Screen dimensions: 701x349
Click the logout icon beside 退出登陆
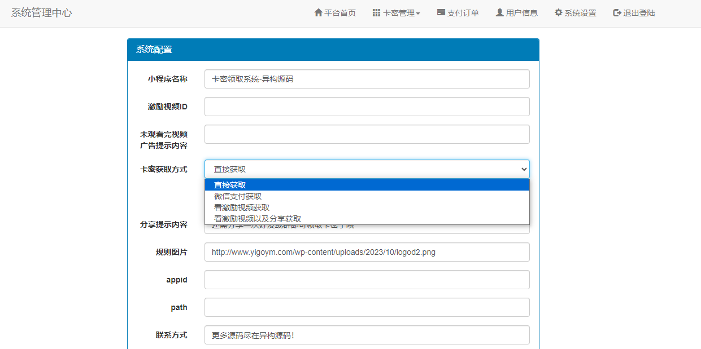616,12
